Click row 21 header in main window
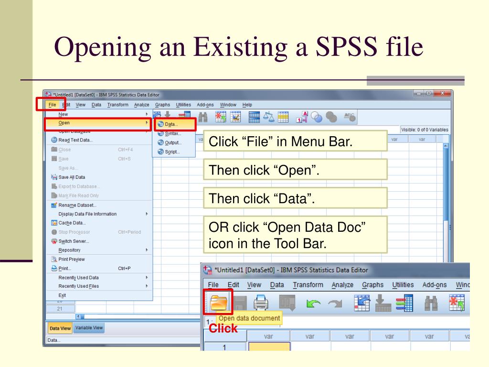The width and height of the screenshot is (489, 367). pyautogui.click(x=60, y=309)
